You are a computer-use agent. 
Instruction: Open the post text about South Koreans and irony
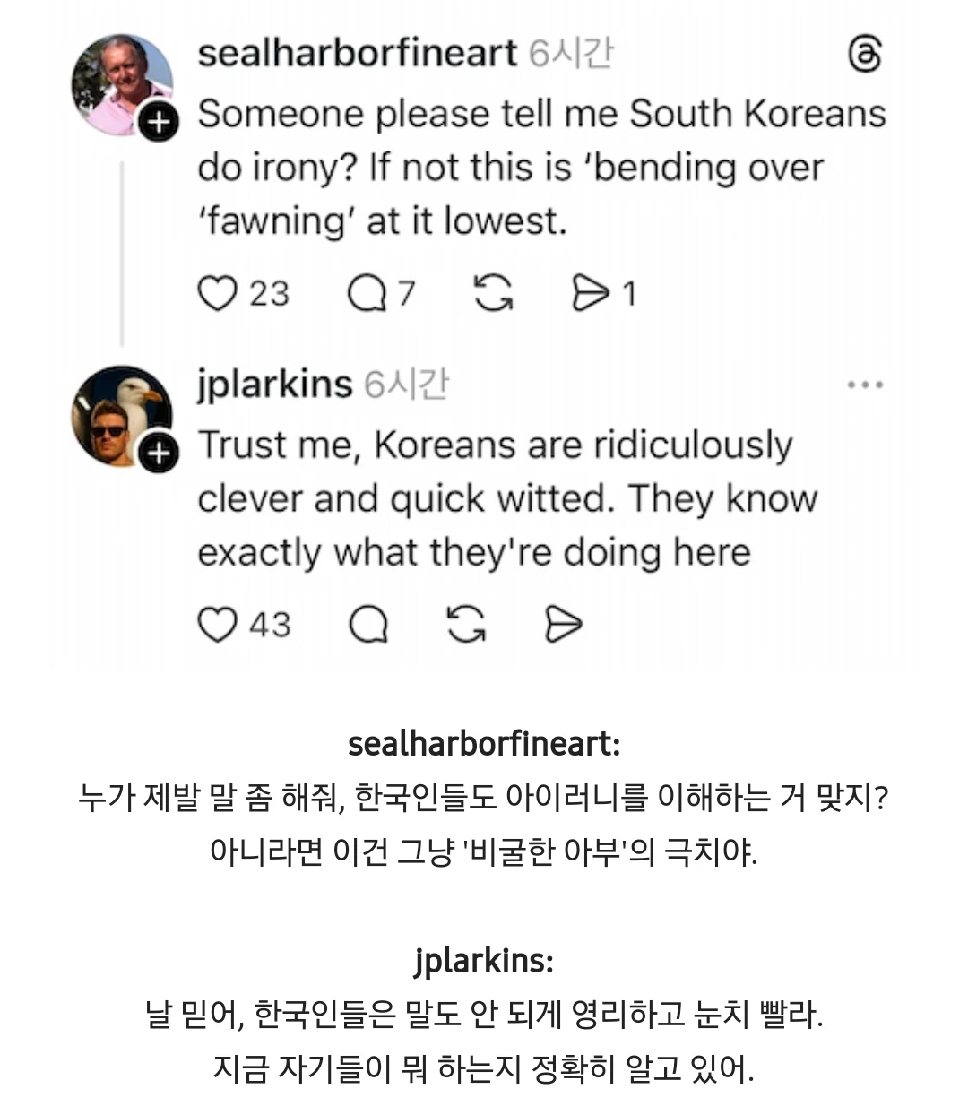[540, 168]
